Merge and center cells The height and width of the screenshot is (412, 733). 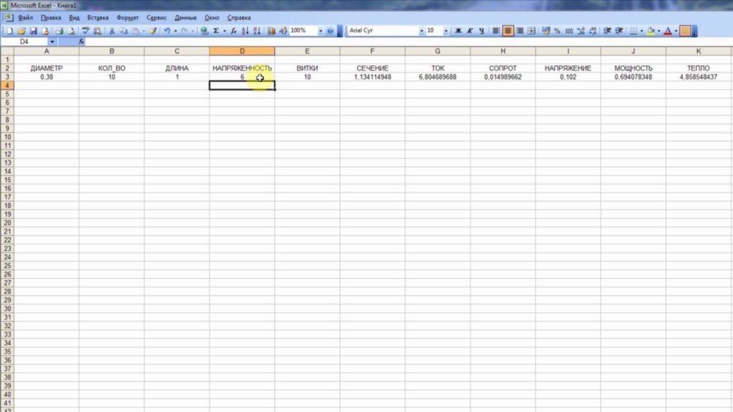click(531, 31)
